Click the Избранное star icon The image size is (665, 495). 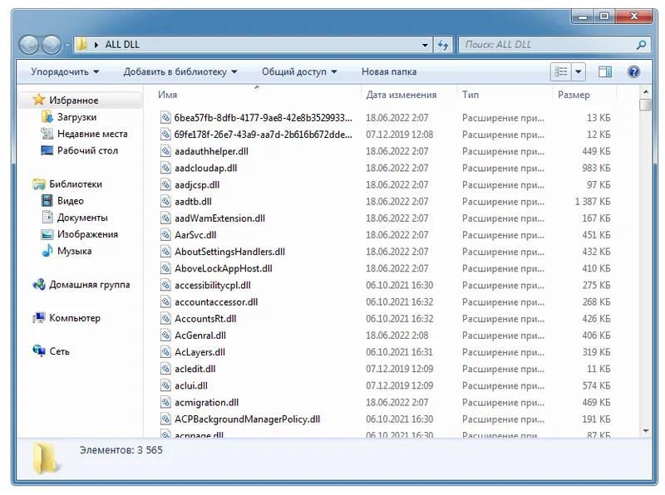38,100
